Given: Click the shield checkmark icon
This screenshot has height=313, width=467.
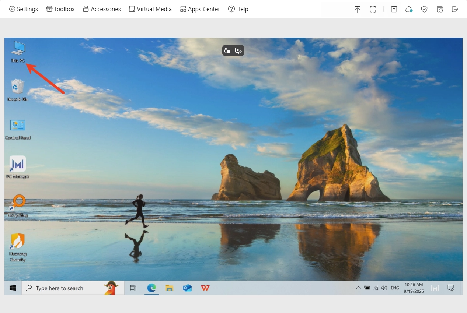Looking at the screenshot, I should (x=424, y=10).
